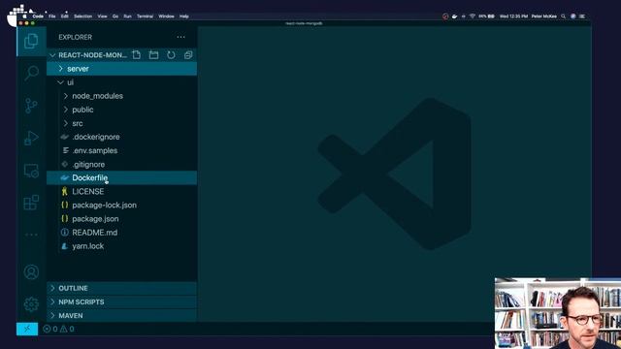The image size is (621, 349).
Task: Open the .gitignore file
Action: [121, 164]
